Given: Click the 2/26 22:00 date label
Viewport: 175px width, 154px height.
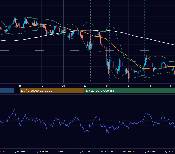Looking at the screenshot, I should (x=85, y=151).
